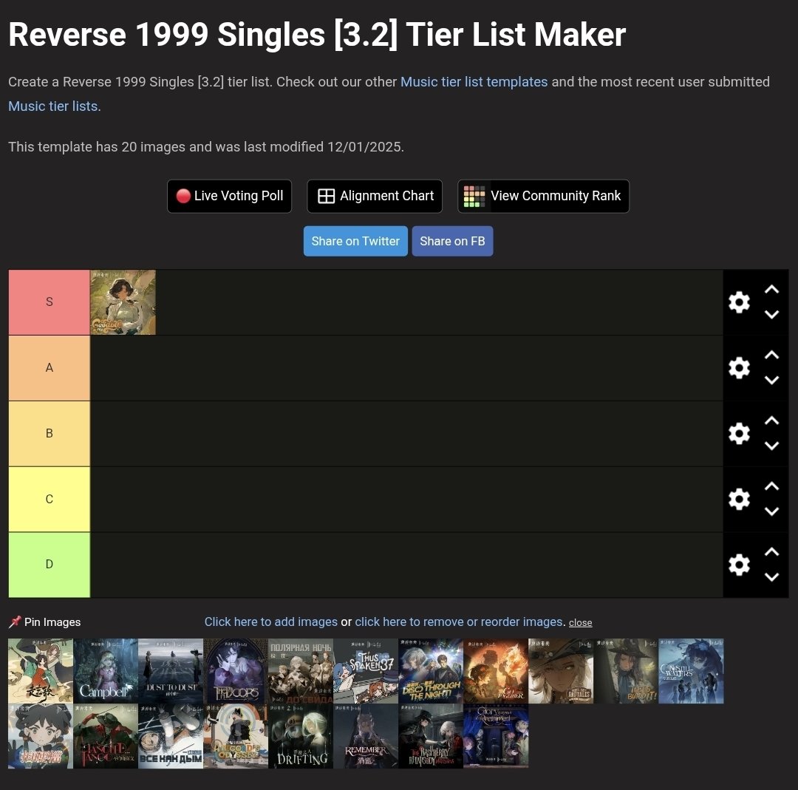Select the blonde cowboy-hat album cover

[x=561, y=671]
